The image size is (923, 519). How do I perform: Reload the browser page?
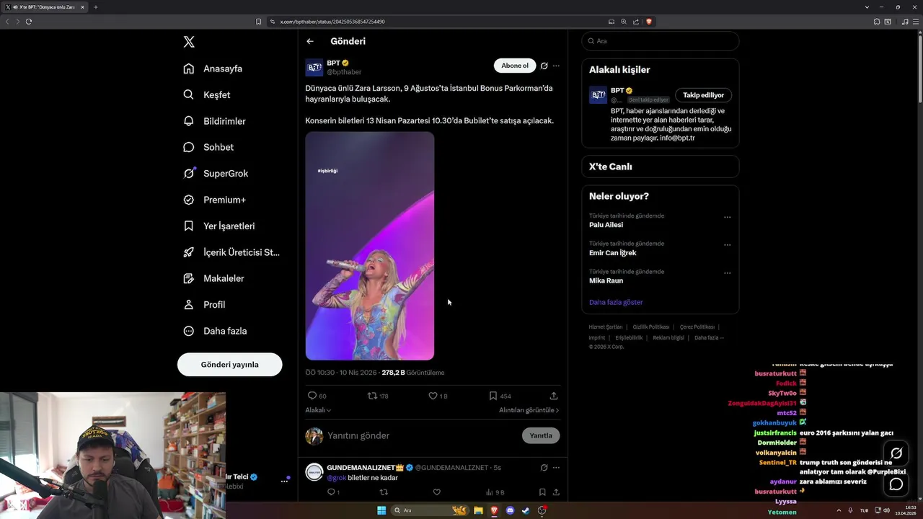[x=29, y=22]
